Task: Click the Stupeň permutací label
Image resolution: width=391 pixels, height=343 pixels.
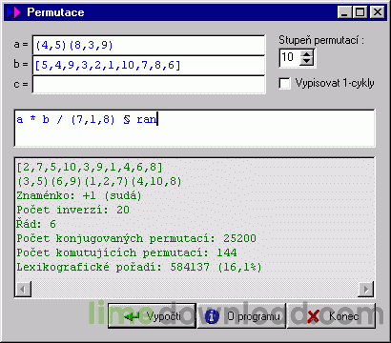Action: click(x=321, y=40)
